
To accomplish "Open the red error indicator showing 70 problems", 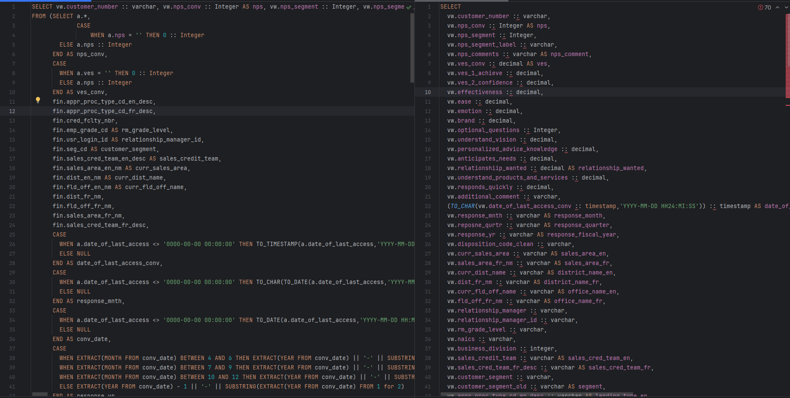I will coord(765,7).
